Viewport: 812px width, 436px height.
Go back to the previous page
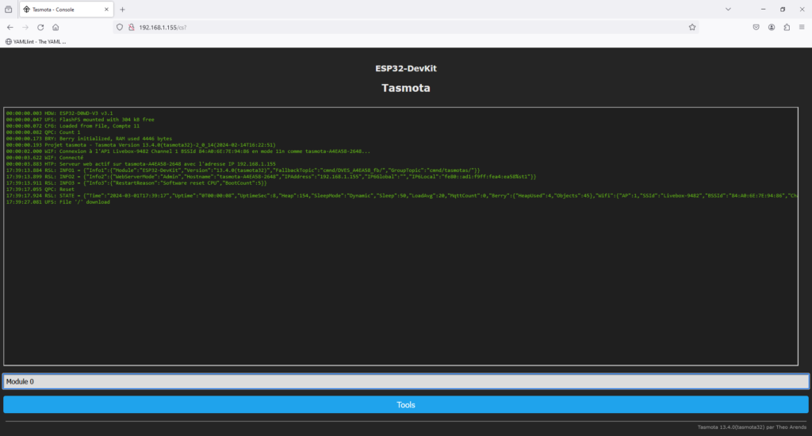click(x=10, y=28)
